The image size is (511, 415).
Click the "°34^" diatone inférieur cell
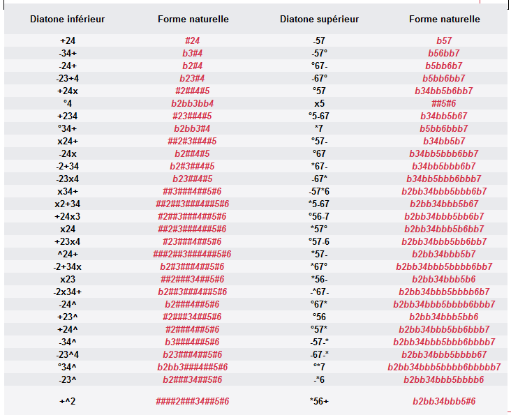pyautogui.click(x=68, y=367)
